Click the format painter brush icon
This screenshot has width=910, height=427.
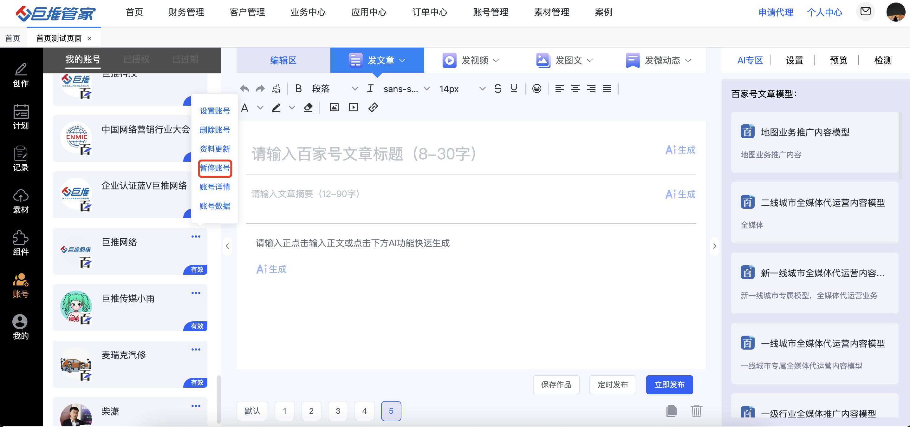276,89
